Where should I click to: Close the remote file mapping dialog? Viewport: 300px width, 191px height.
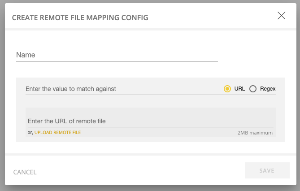(x=282, y=16)
